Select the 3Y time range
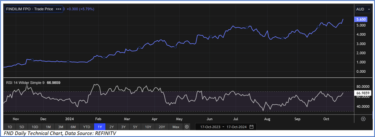This screenshot has width=375, height=137. (123, 127)
